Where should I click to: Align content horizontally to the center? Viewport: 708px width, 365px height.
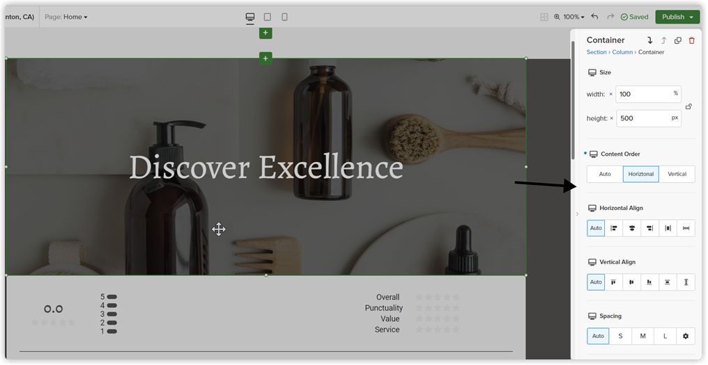(631, 228)
